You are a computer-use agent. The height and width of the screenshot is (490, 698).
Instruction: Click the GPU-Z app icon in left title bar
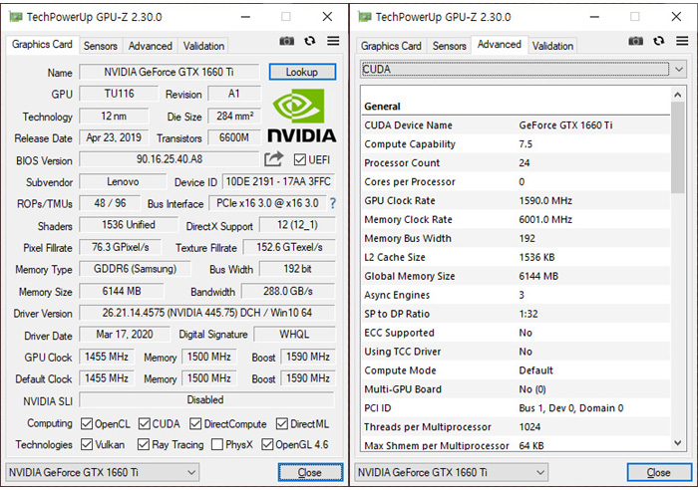pyautogui.click(x=16, y=17)
